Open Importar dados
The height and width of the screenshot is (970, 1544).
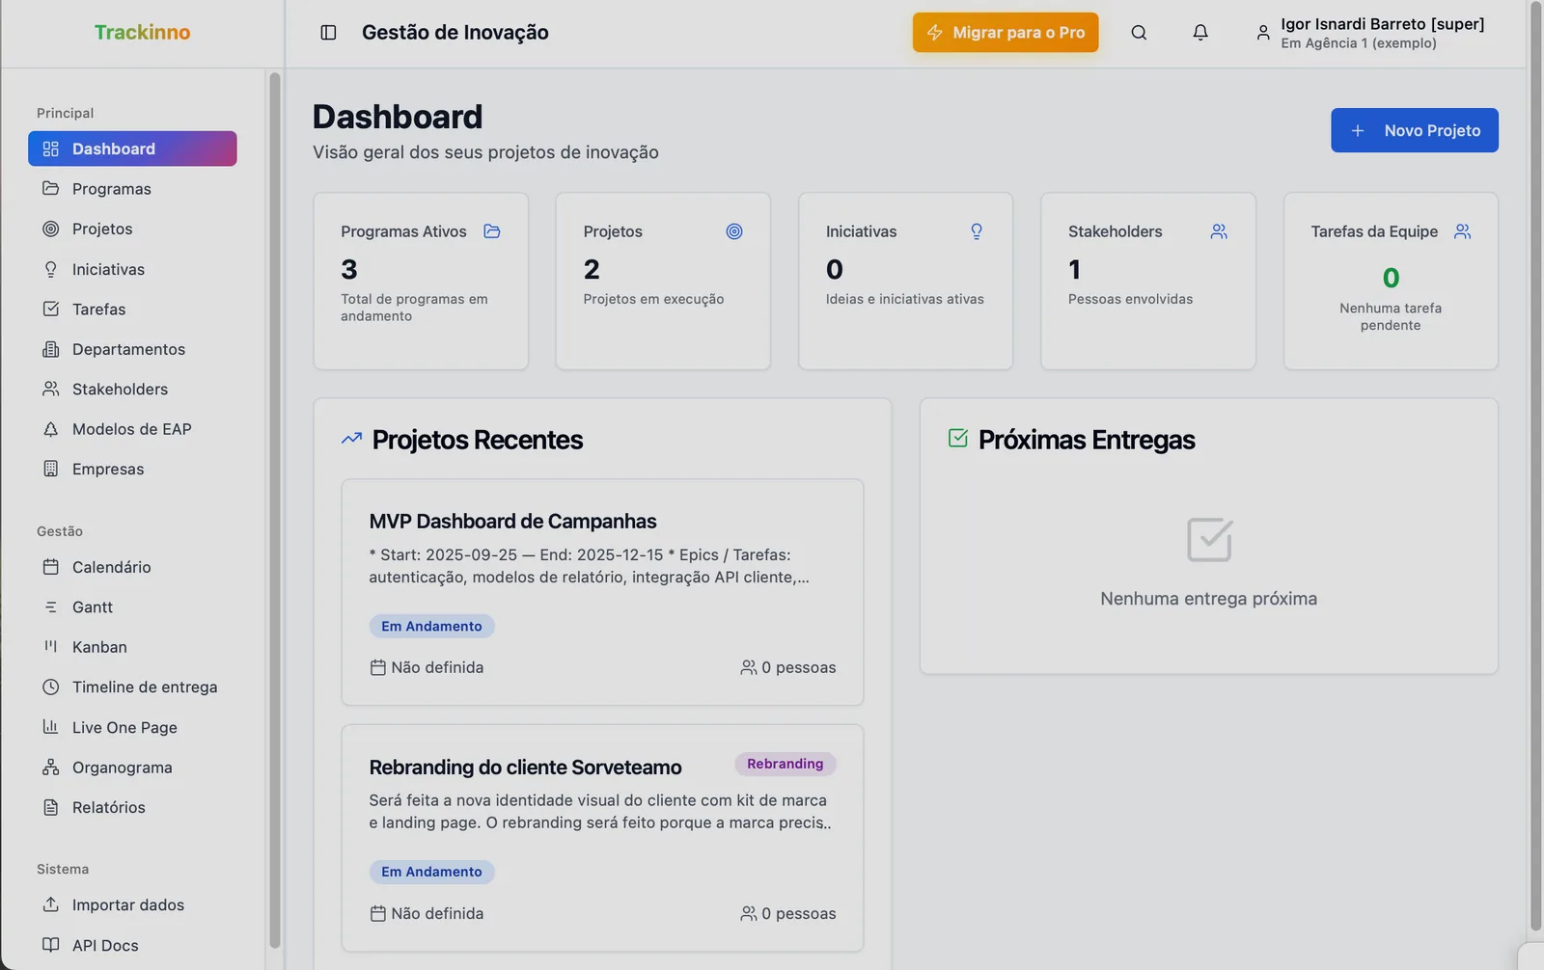point(132,904)
